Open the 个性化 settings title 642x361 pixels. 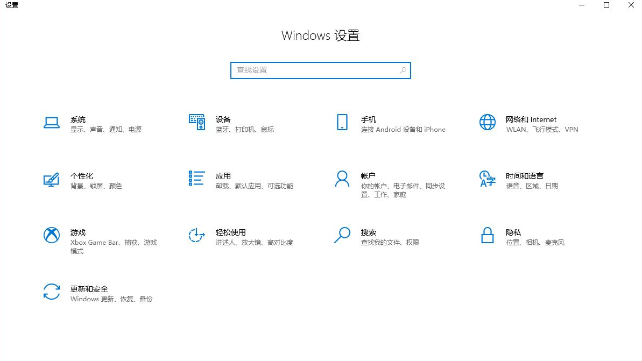pyautogui.click(x=82, y=176)
